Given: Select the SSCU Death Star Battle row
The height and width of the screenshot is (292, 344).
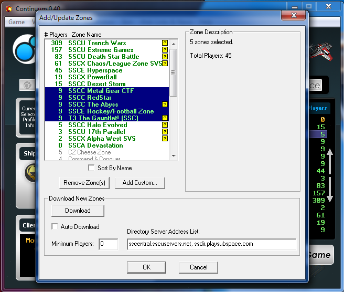Looking at the screenshot, I should click(107, 57).
